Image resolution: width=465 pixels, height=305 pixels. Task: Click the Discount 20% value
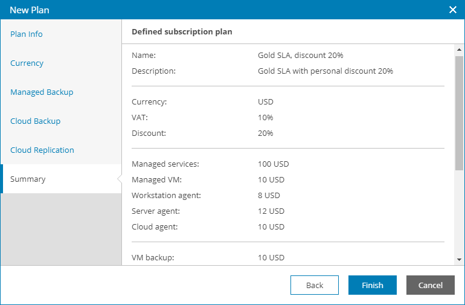(x=265, y=133)
